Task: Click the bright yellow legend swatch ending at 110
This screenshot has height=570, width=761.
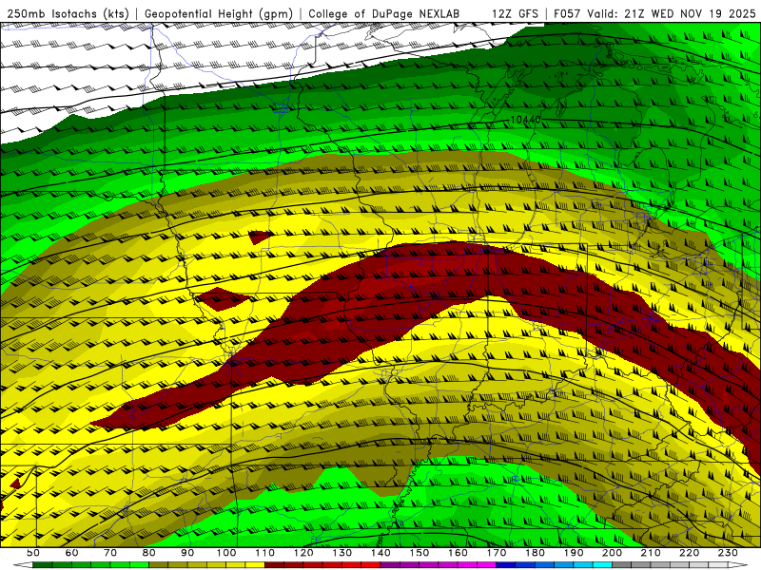Action: (255, 565)
